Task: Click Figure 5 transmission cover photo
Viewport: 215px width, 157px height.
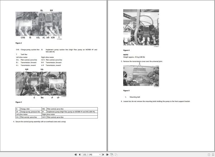Action: (141, 76)
